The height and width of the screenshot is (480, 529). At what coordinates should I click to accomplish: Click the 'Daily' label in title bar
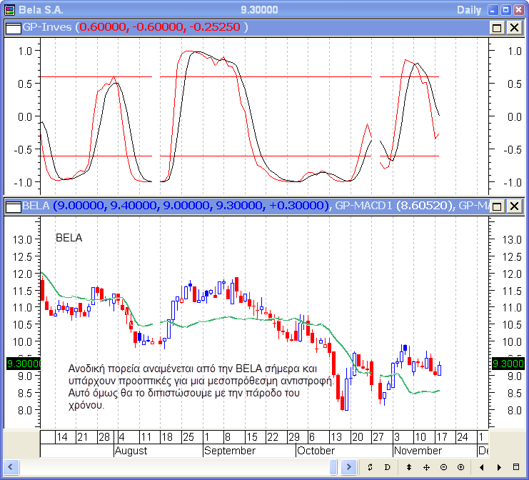coord(470,9)
